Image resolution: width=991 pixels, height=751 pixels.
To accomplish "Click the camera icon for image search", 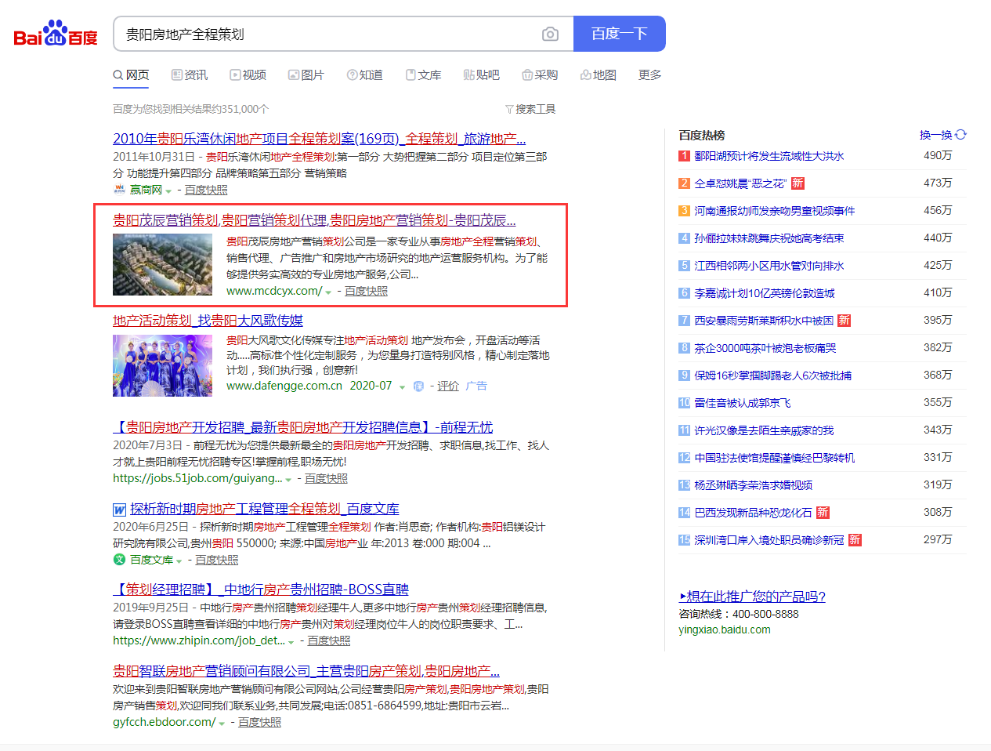I will [550, 34].
